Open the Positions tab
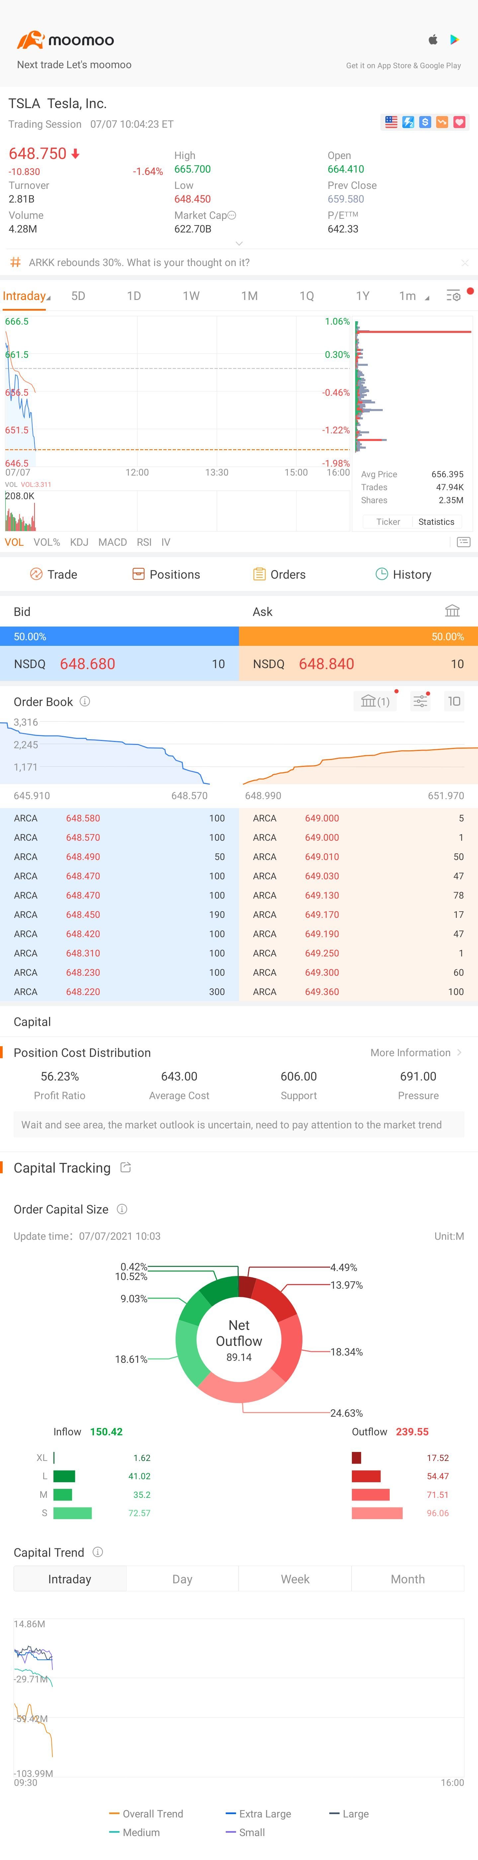The image size is (478, 1860). click(x=166, y=574)
